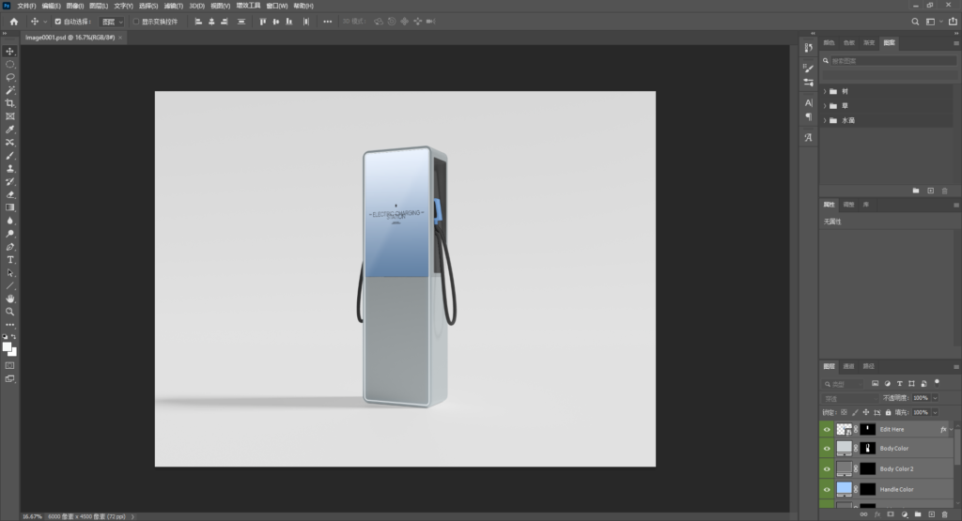
Task: Expand the 草 pattern folder
Action: pyautogui.click(x=825, y=106)
